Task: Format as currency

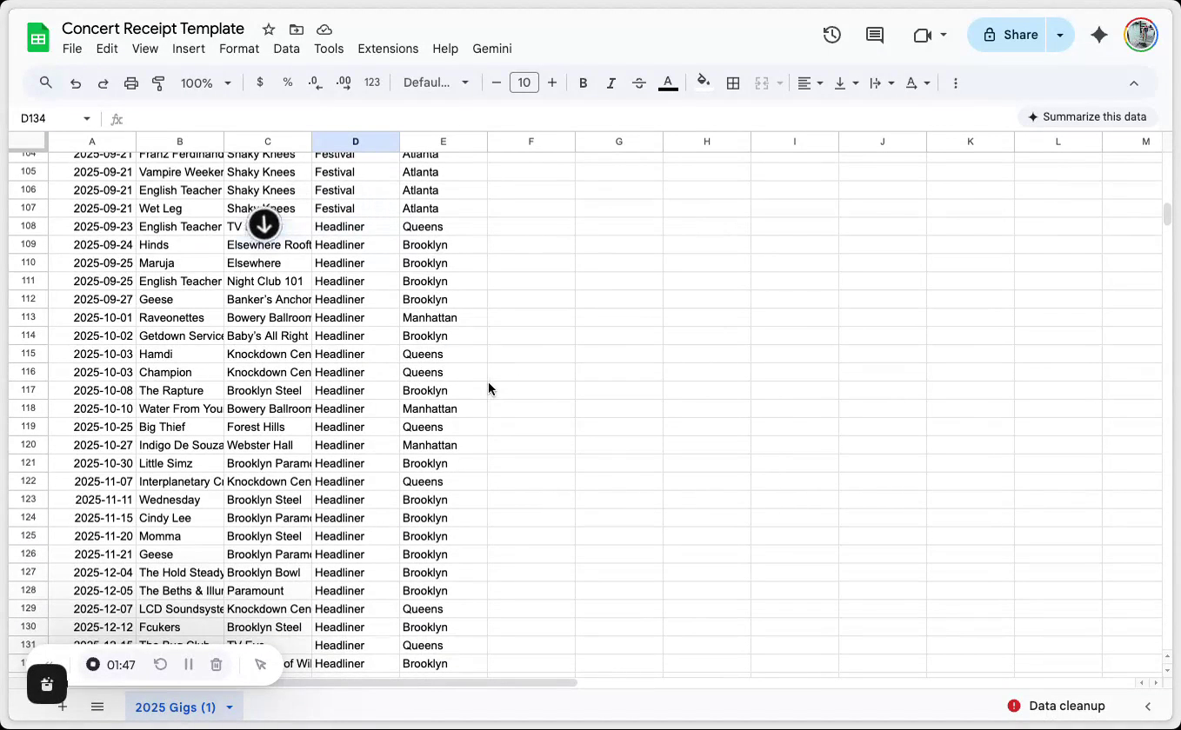Action: pos(260,83)
